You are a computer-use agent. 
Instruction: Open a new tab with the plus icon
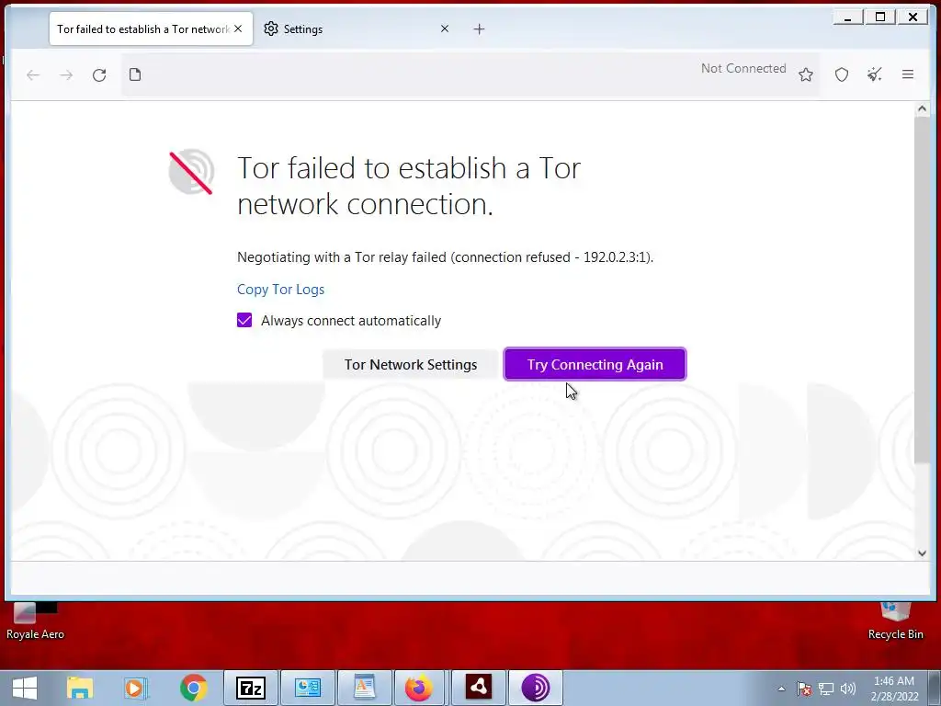tap(479, 28)
